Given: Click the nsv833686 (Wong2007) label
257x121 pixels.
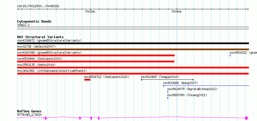Looking at the screenshot, I should 180,83.
